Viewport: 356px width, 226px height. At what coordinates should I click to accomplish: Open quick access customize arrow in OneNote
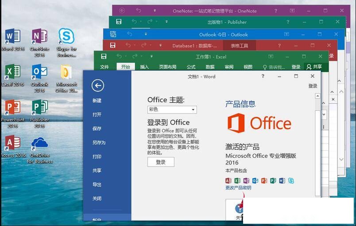(155, 11)
